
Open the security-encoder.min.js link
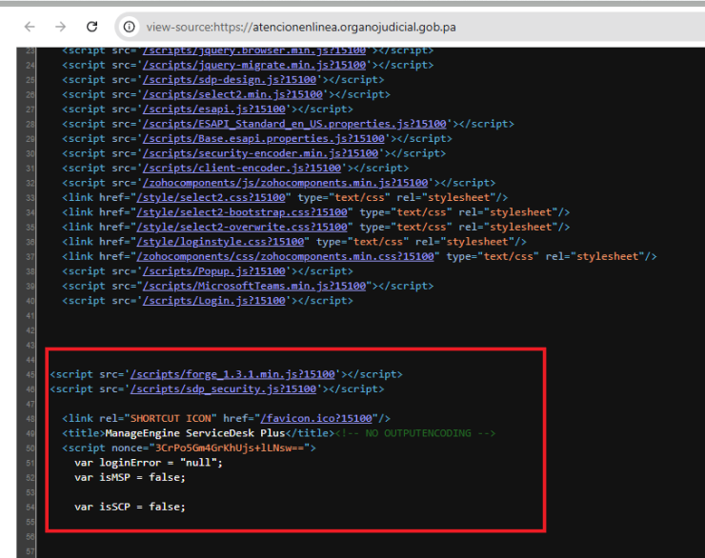(x=260, y=153)
